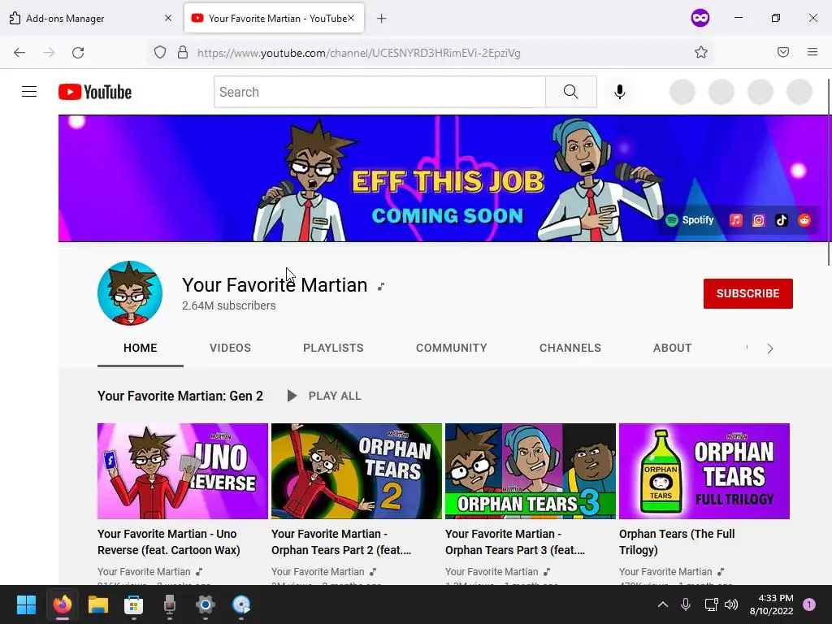
Task: Open Settings gear in taskbar
Action: pos(206,604)
